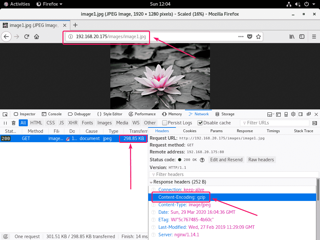Open the power menu icon

point(307,4)
